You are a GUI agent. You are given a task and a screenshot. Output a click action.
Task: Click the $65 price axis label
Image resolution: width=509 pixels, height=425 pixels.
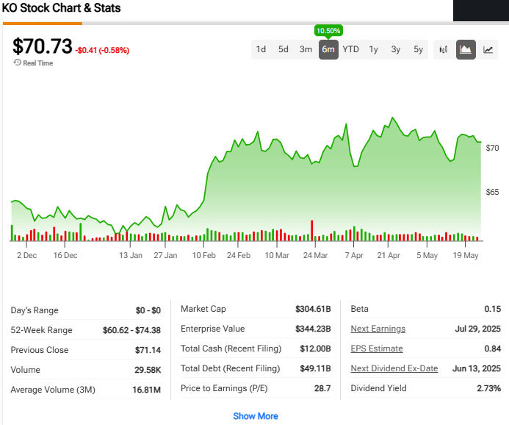[x=492, y=192]
